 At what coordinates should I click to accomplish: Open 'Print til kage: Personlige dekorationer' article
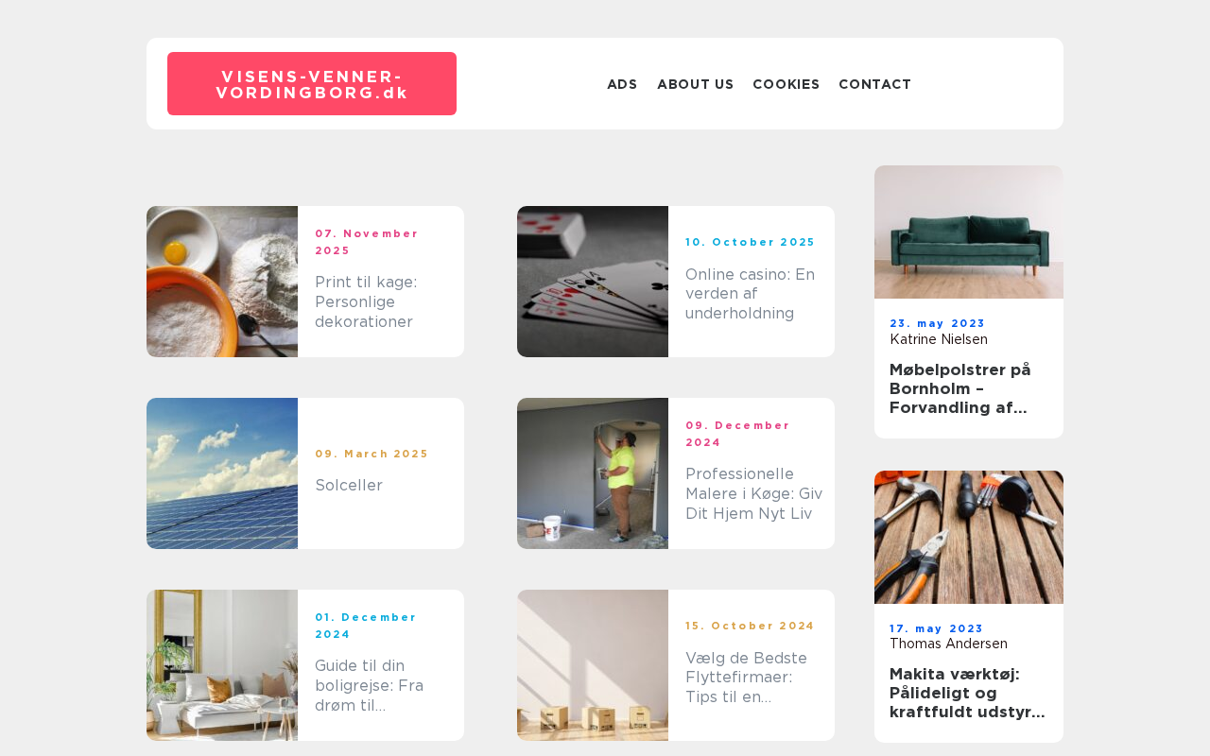367,302
